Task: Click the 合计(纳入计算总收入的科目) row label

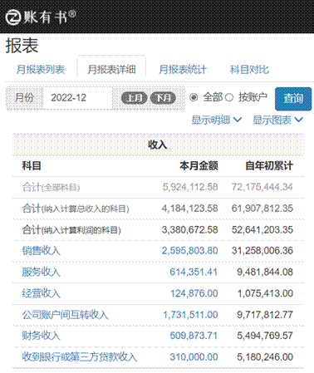Action: [76, 209]
